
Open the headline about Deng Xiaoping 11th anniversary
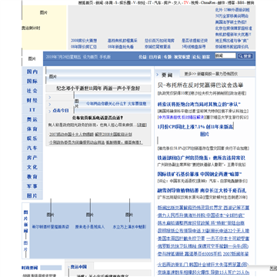pyautogui.click(x=98, y=88)
